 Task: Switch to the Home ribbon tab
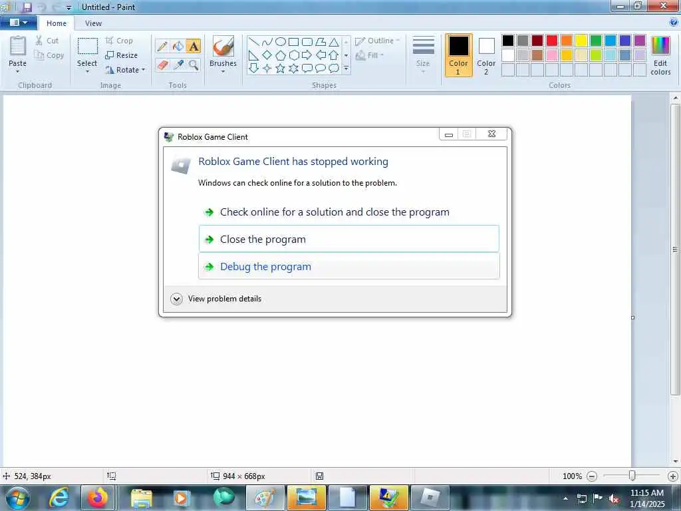coord(57,23)
